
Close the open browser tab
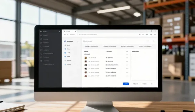click(x=75, y=31)
